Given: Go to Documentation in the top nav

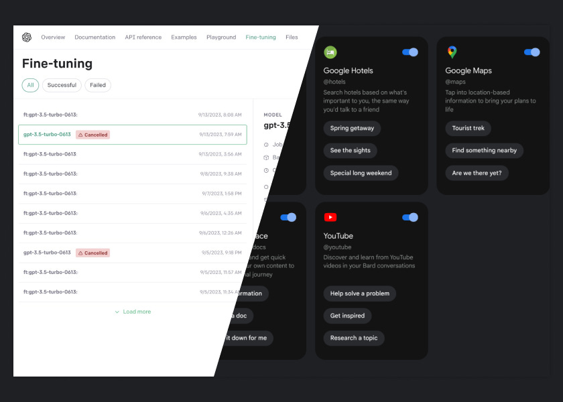Looking at the screenshot, I should [95, 38].
